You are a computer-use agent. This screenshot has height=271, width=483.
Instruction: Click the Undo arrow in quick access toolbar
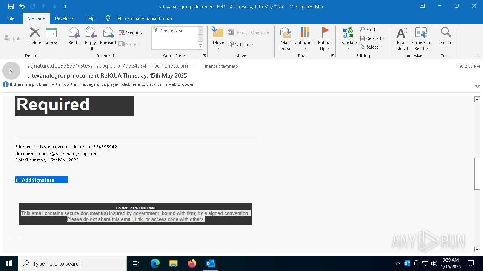point(22,6)
